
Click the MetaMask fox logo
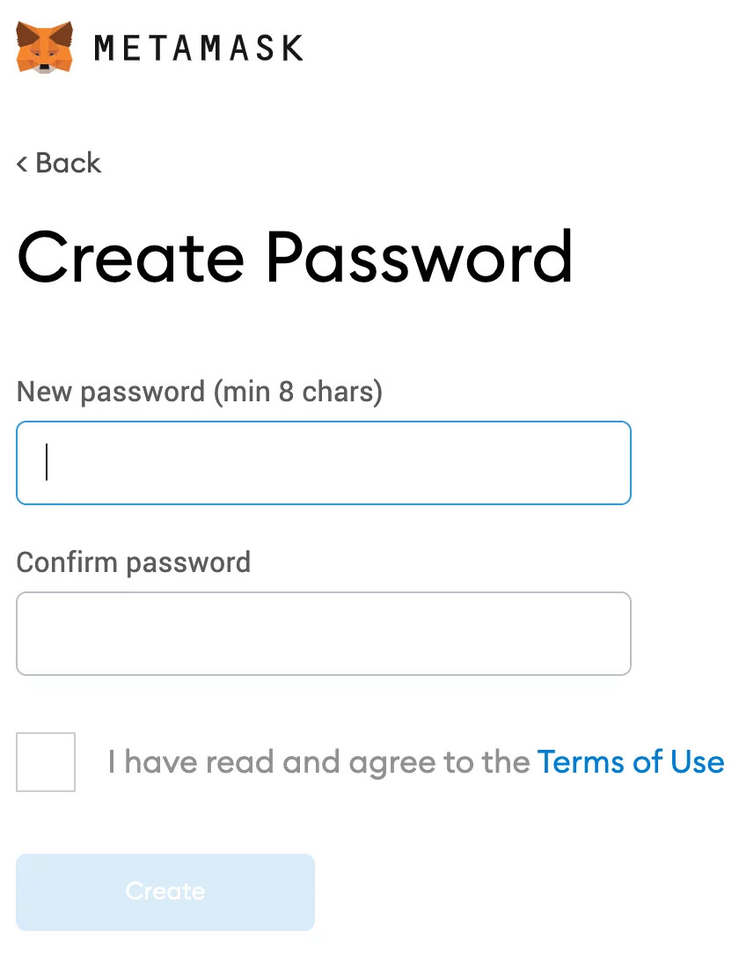pyautogui.click(x=44, y=48)
